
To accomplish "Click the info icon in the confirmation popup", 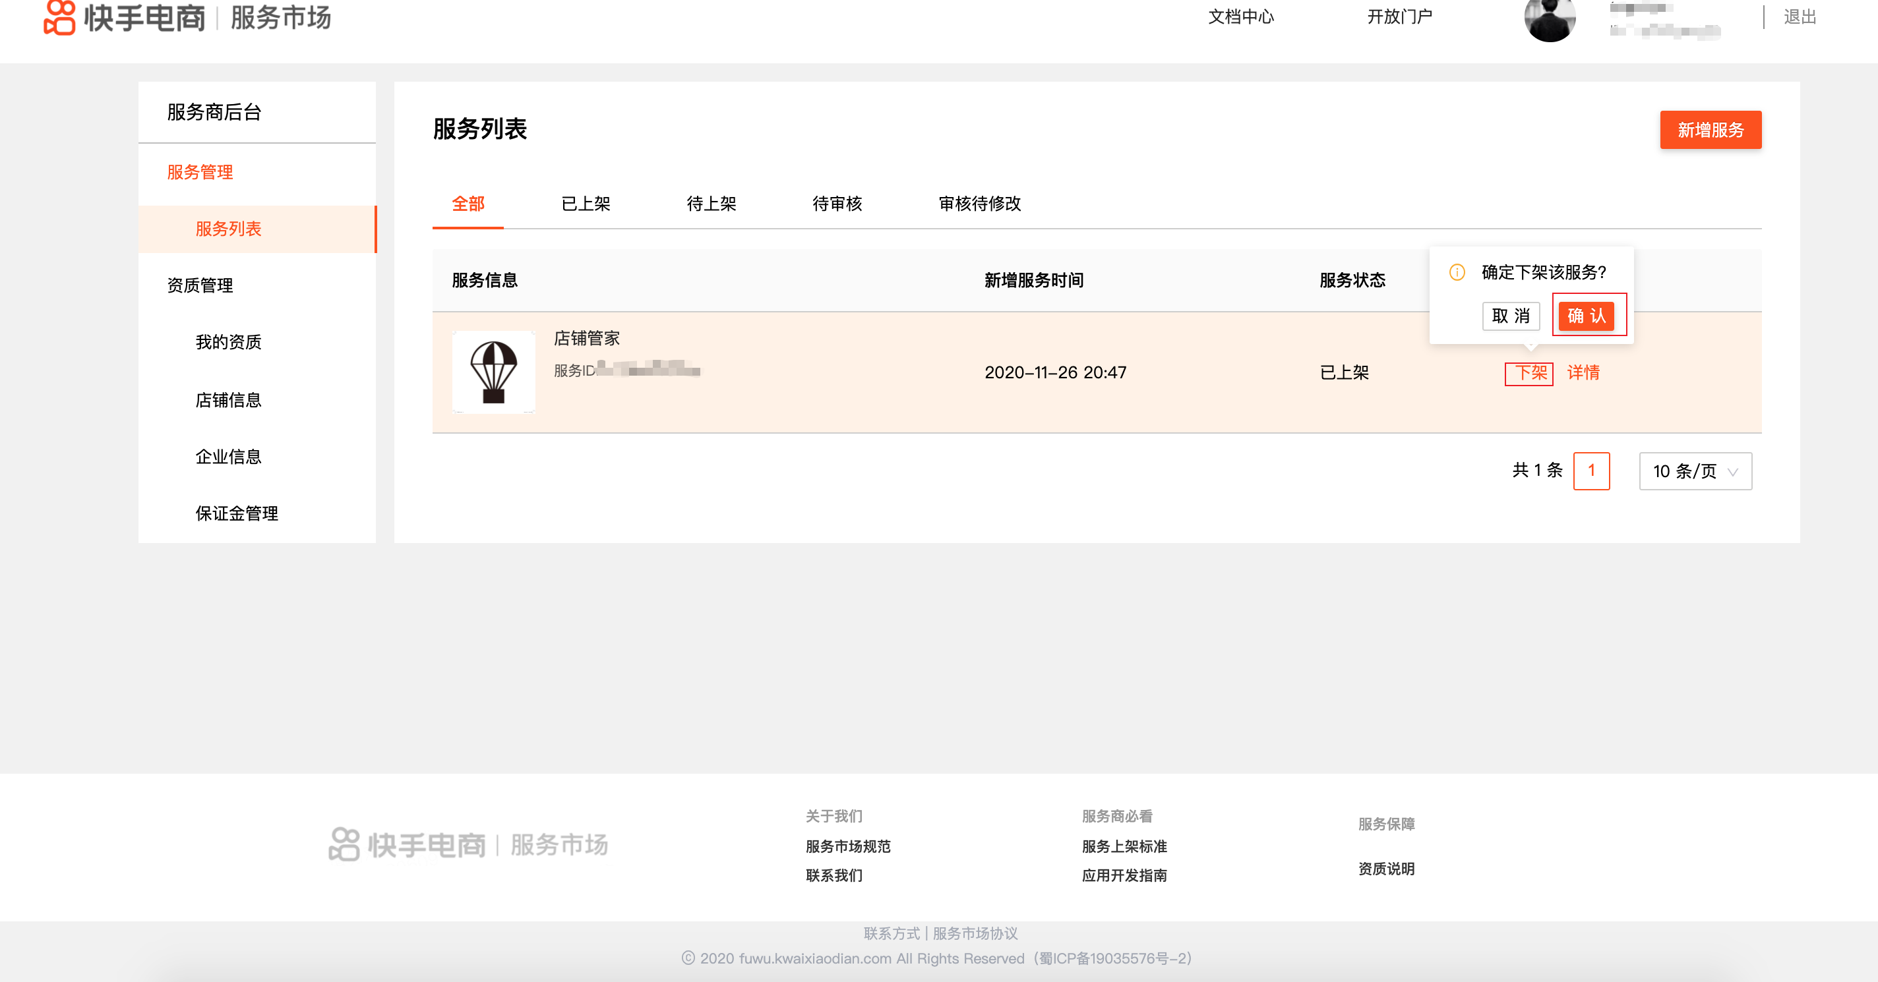I will click(x=1457, y=272).
